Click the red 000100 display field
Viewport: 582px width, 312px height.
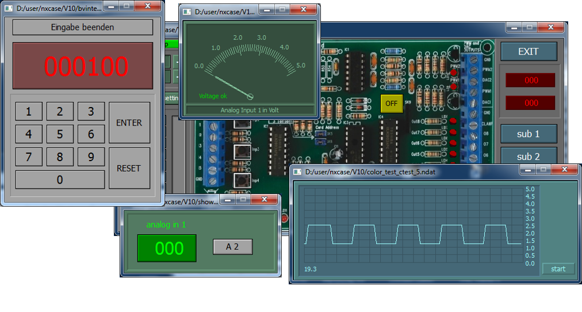pos(83,66)
